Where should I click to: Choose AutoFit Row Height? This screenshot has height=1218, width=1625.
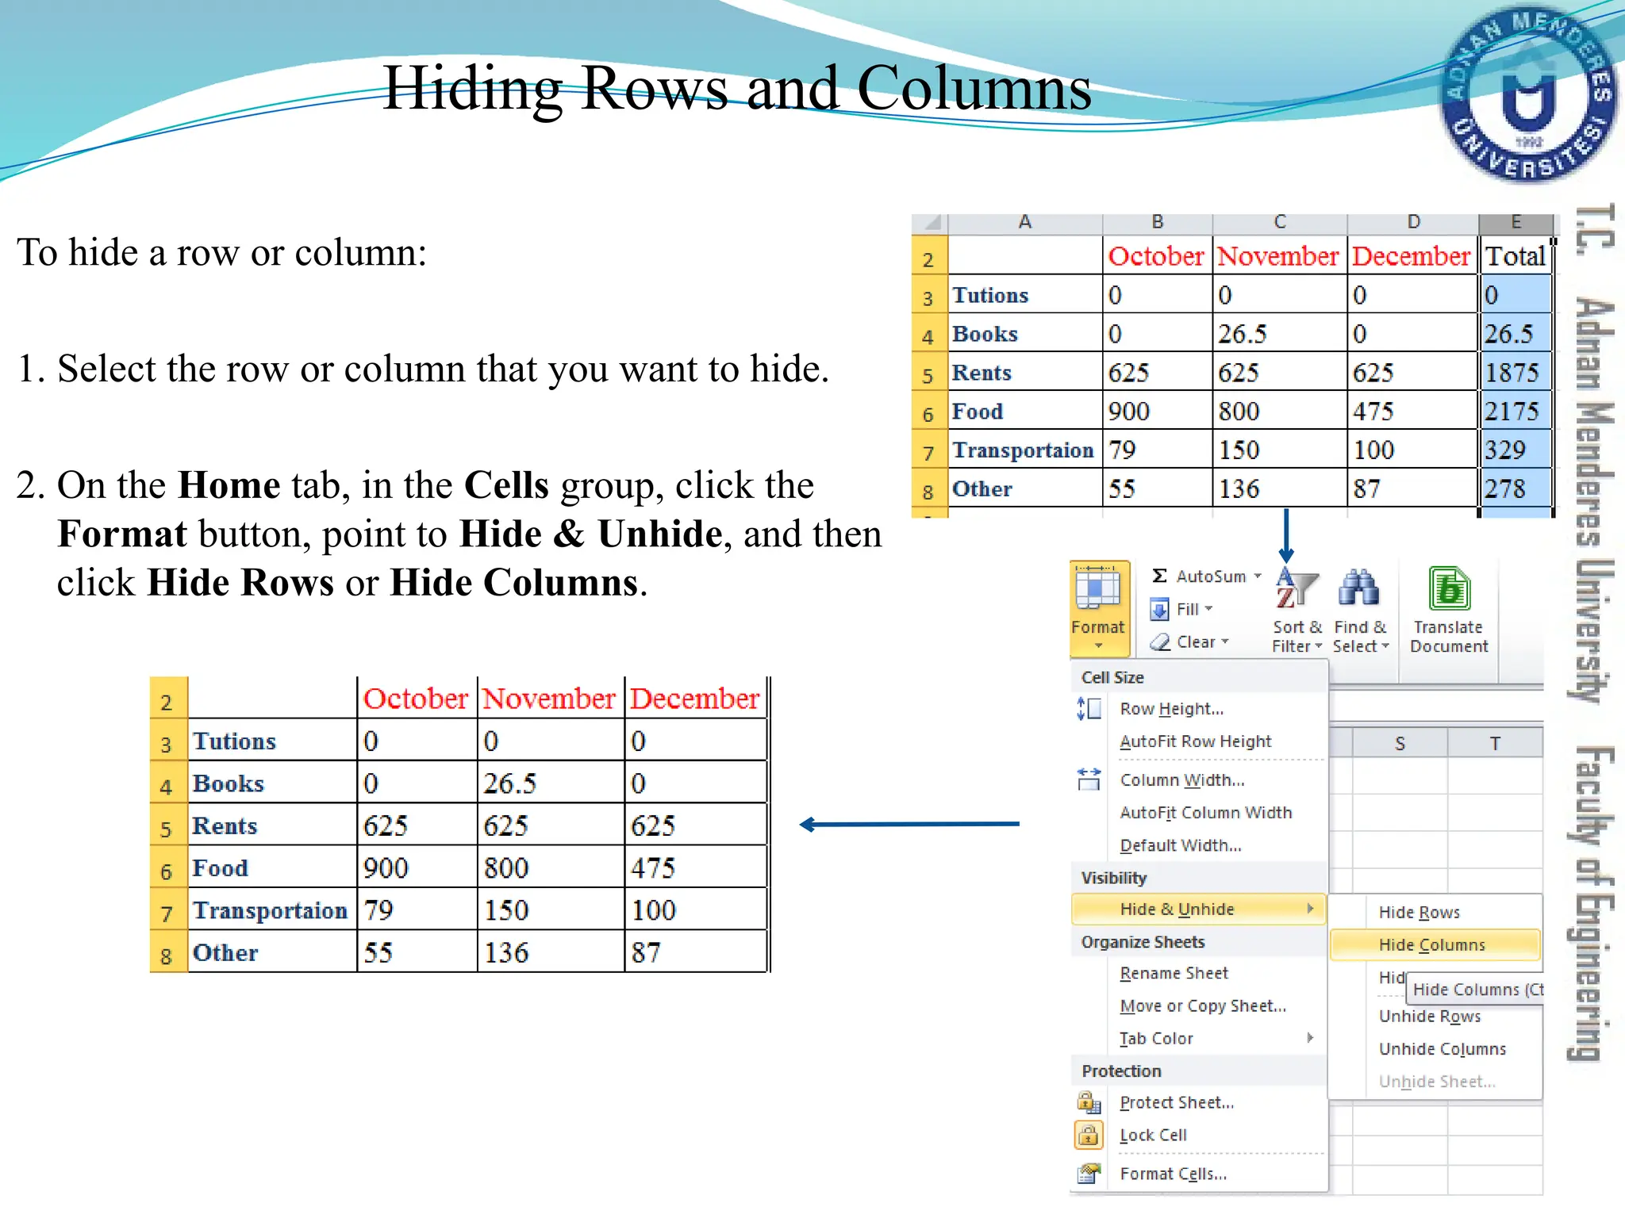1199,741
